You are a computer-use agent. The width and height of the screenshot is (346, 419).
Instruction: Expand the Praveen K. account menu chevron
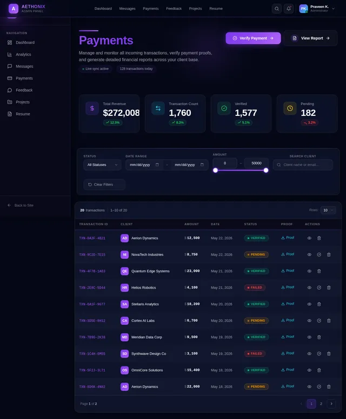(333, 9)
